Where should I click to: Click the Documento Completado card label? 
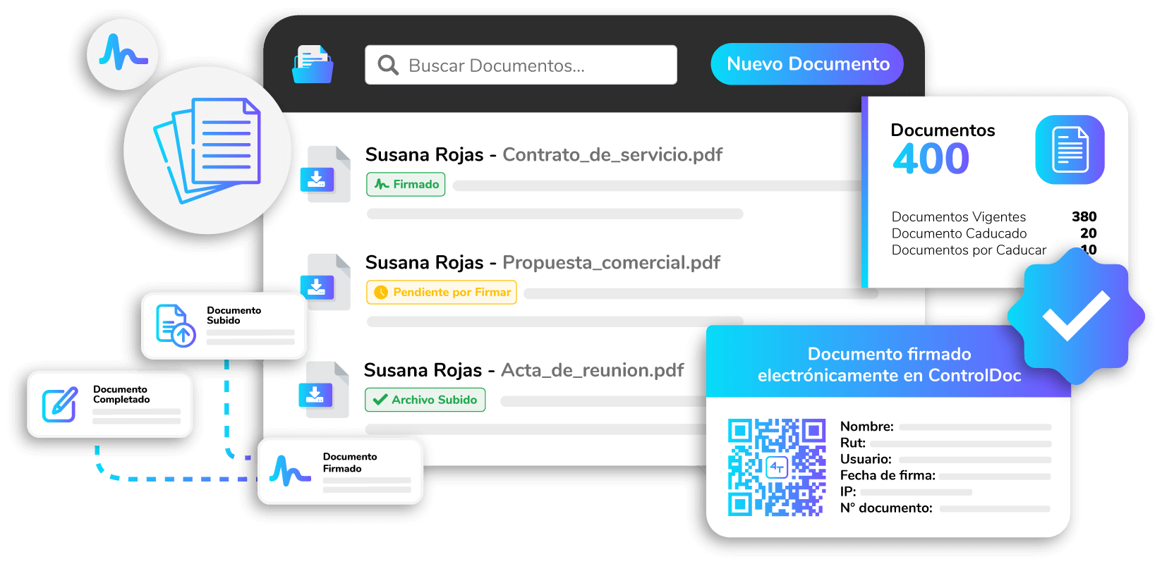pyautogui.click(x=121, y=394)
